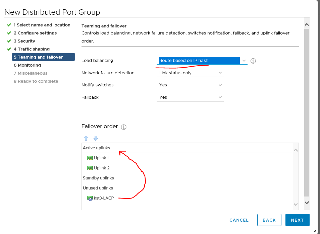The image size is (320, 234).
Task: Open the Network failure detection dropdown
Action: (x=220, y=73)
